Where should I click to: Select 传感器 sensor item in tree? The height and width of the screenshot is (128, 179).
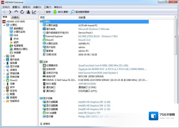[x=17, y=52]
